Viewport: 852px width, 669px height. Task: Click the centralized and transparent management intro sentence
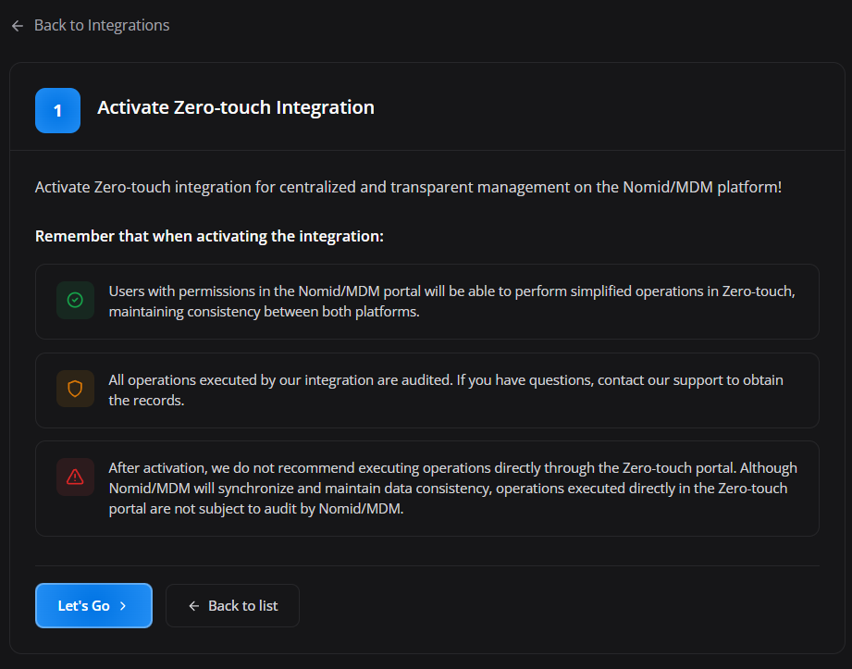click(408, 187)
